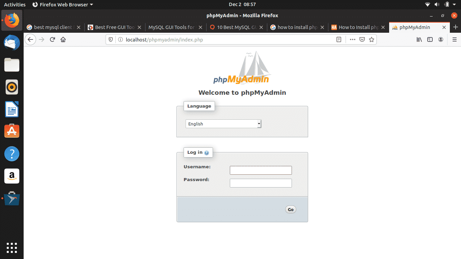Toggle Reader View for this page

tap(338, 39)
